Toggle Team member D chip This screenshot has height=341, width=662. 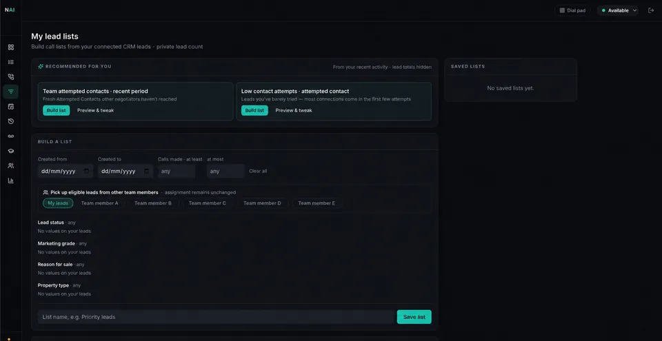tap(262, 203)
